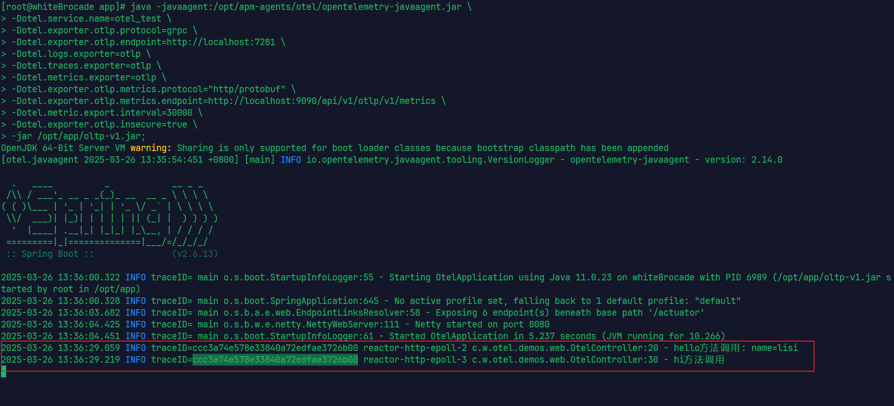Click the jar path /opt/app/oltp-v1.jar;
Viewport: 894px width, 406px height.
pyautogui.click(x=92, y=136)
